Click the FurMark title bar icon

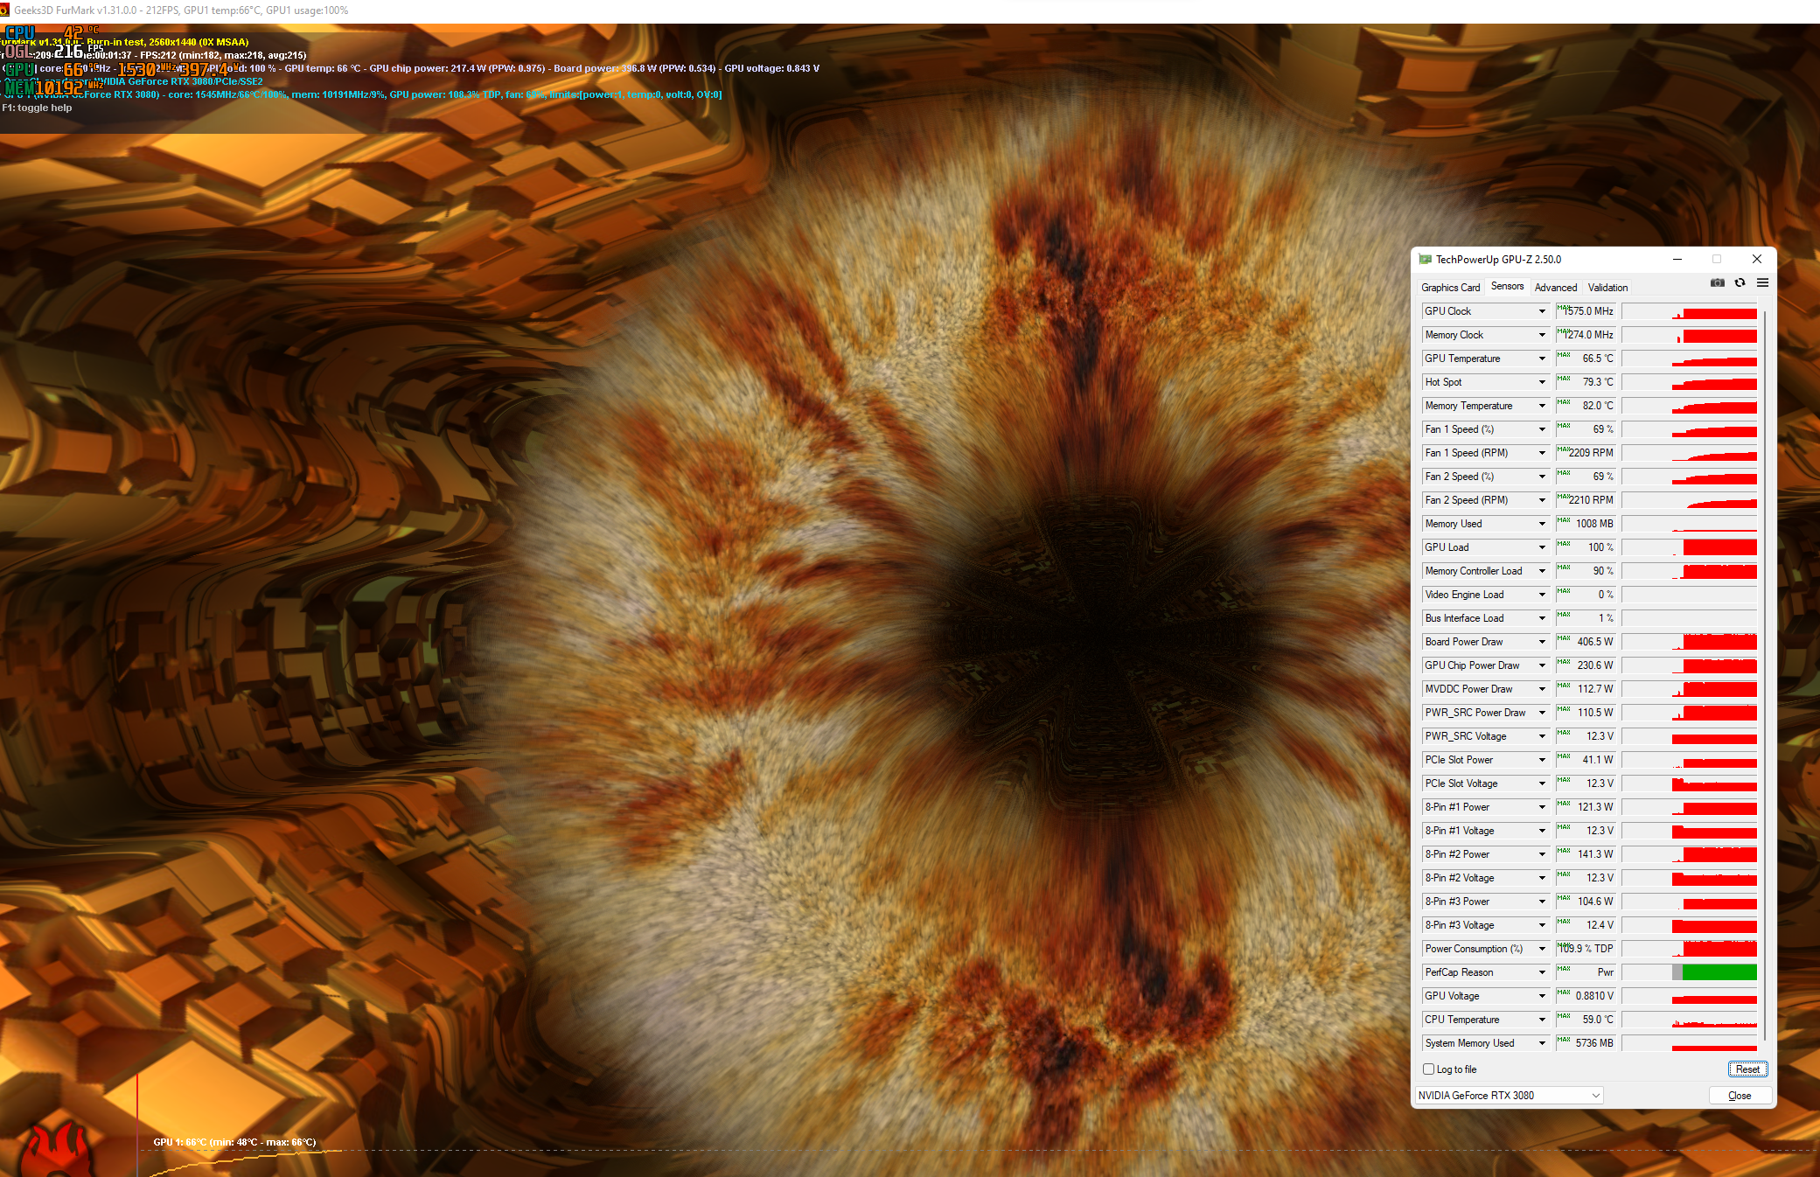click(5, 10)
